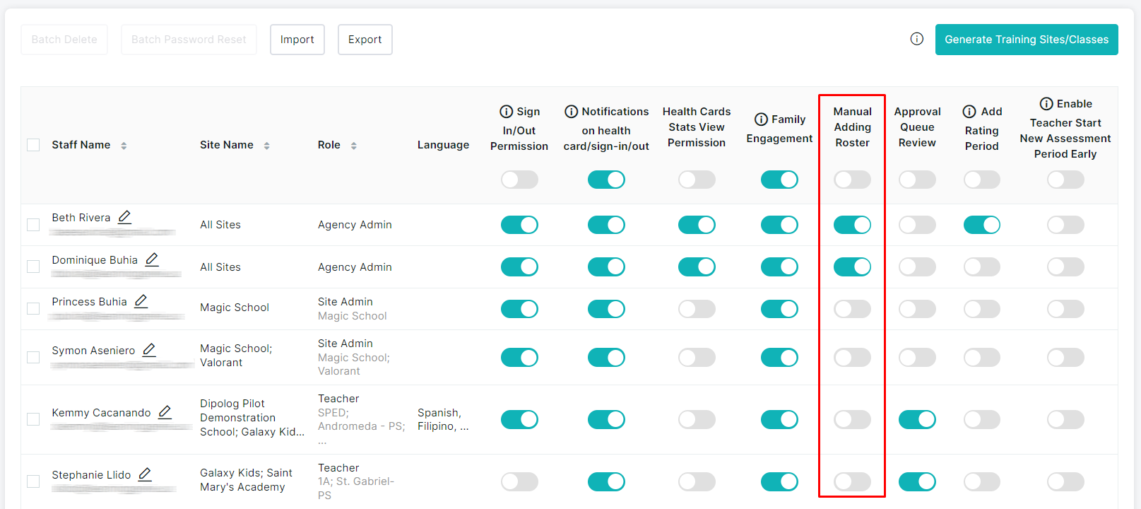Sort table by Staff Name
The width and height of the screenshot is (1141, 509).
[124, 146]
